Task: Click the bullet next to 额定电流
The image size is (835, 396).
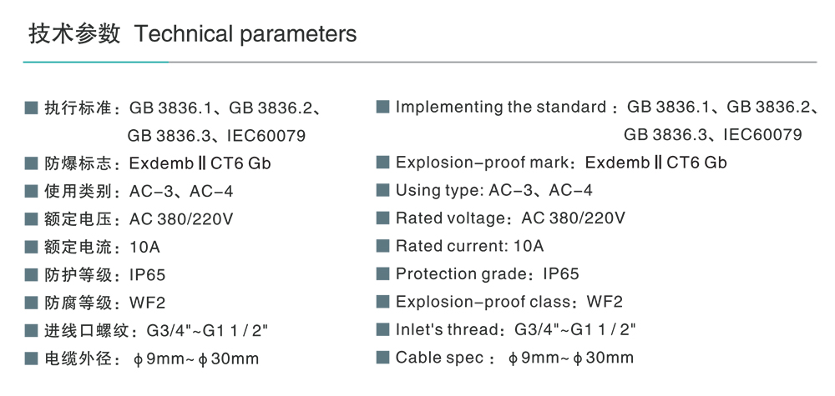Action: click(x=32, y=247)
